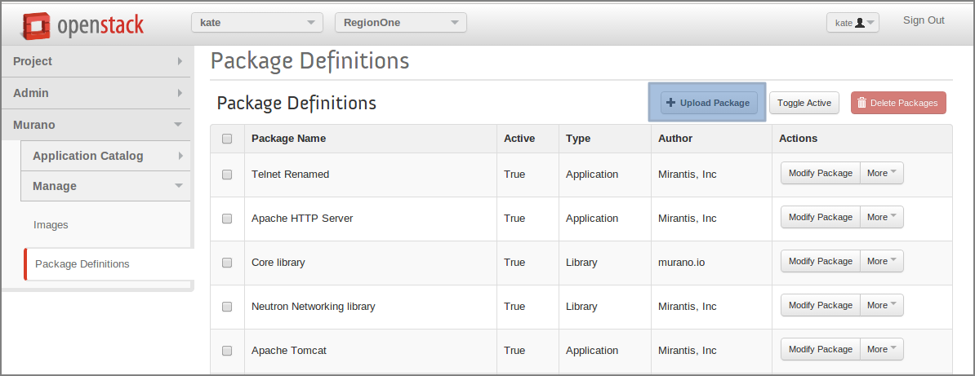Screen dimensions: 975x376
Task: Select the Apache HTTP Server checkbox
Action: [227, 219]
